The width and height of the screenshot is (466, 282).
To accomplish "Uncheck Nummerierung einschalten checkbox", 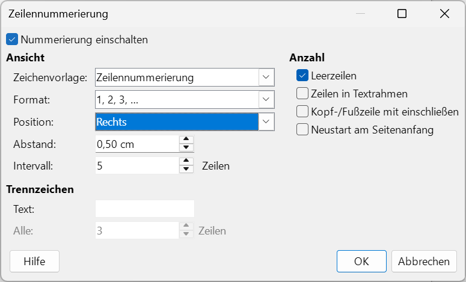I will pyautogui.click(x=12, y=40).
